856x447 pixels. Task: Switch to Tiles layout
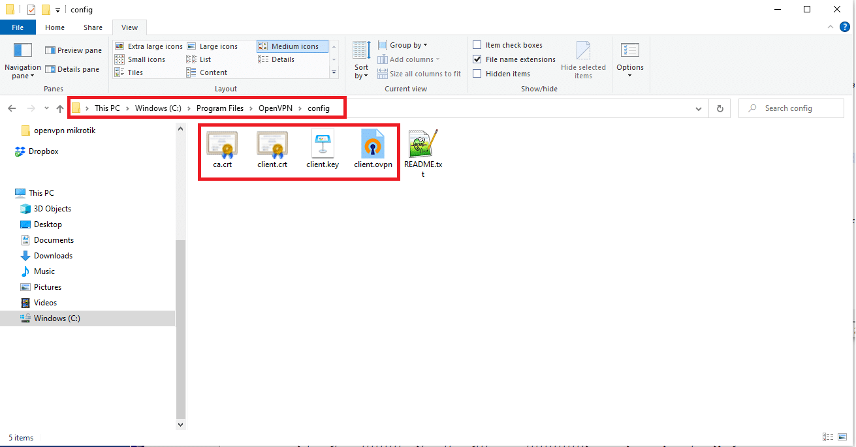(129, 72)
